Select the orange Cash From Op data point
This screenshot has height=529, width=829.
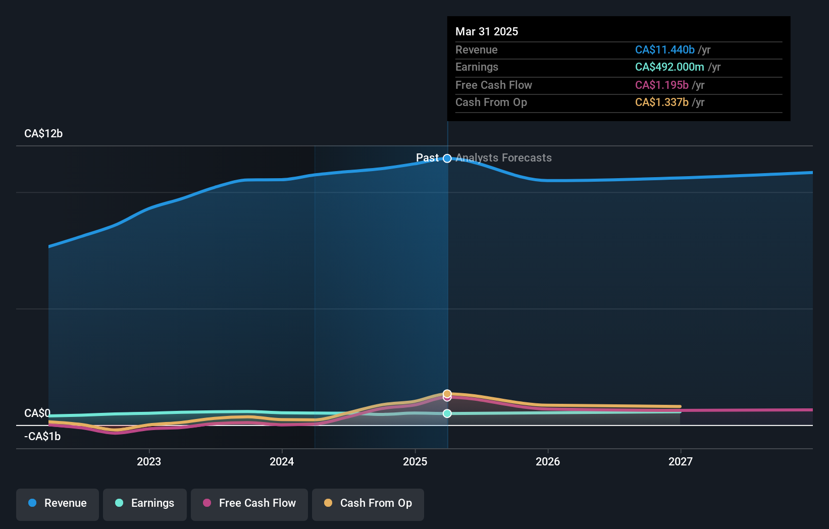447,394
